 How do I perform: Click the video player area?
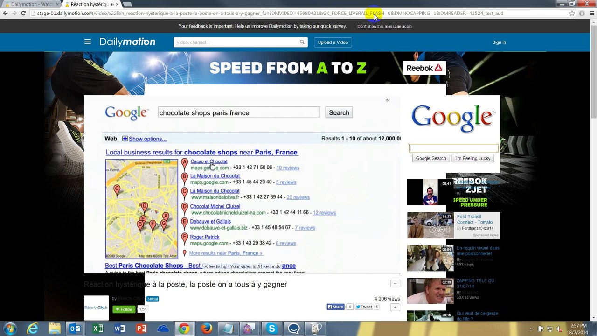pos(242,184)
